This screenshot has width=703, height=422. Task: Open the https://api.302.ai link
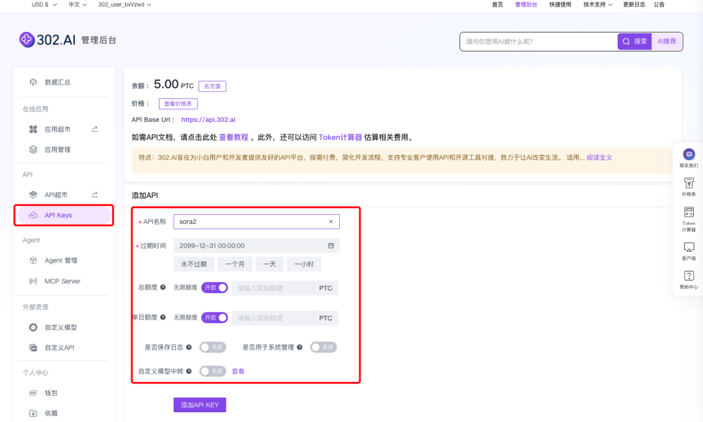[208, 120]
